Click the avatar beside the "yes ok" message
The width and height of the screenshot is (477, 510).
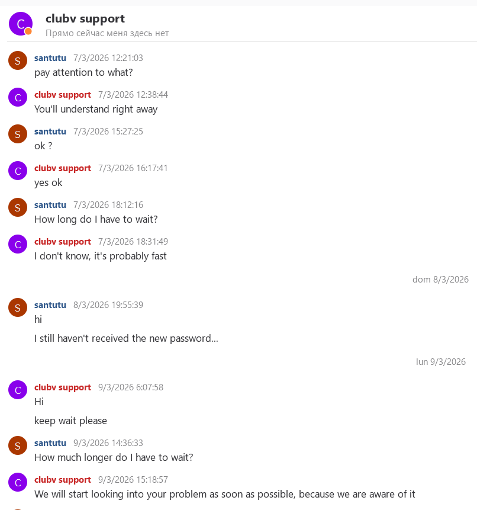pos(18,171)
